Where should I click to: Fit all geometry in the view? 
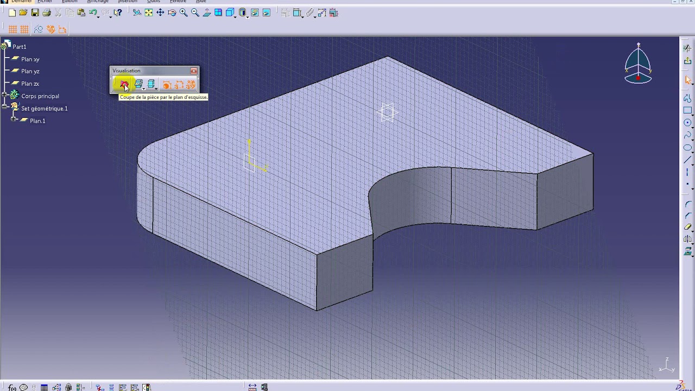pos(148,13)
